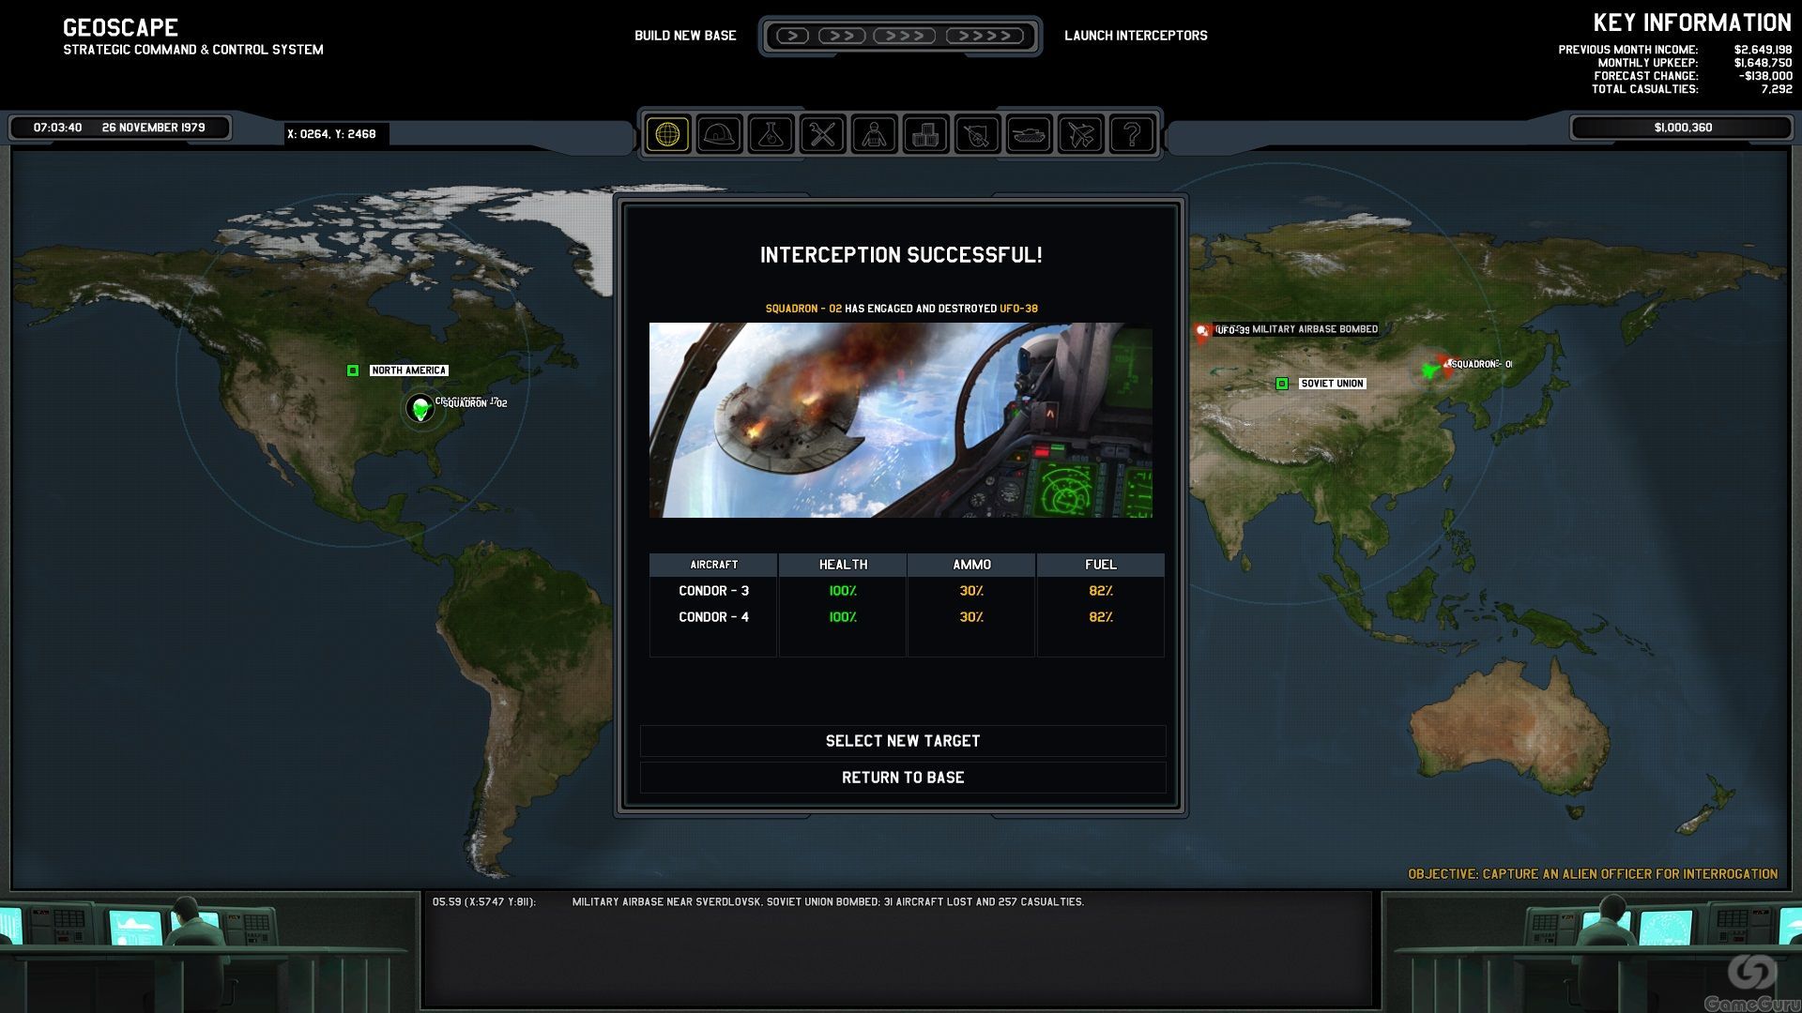Click the Condor - 3 row name
This screenshot has width=1802, height=1013.
tap(713, 591)
